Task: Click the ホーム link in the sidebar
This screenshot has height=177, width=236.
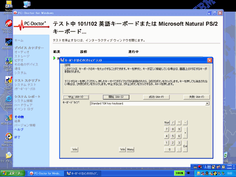Action: (19, 40)
